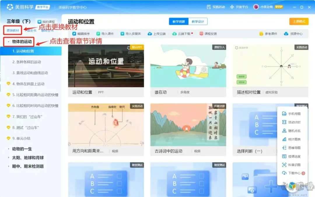Open the 下载中心 download center
This screenshot has height=197, width=315.
293,173
